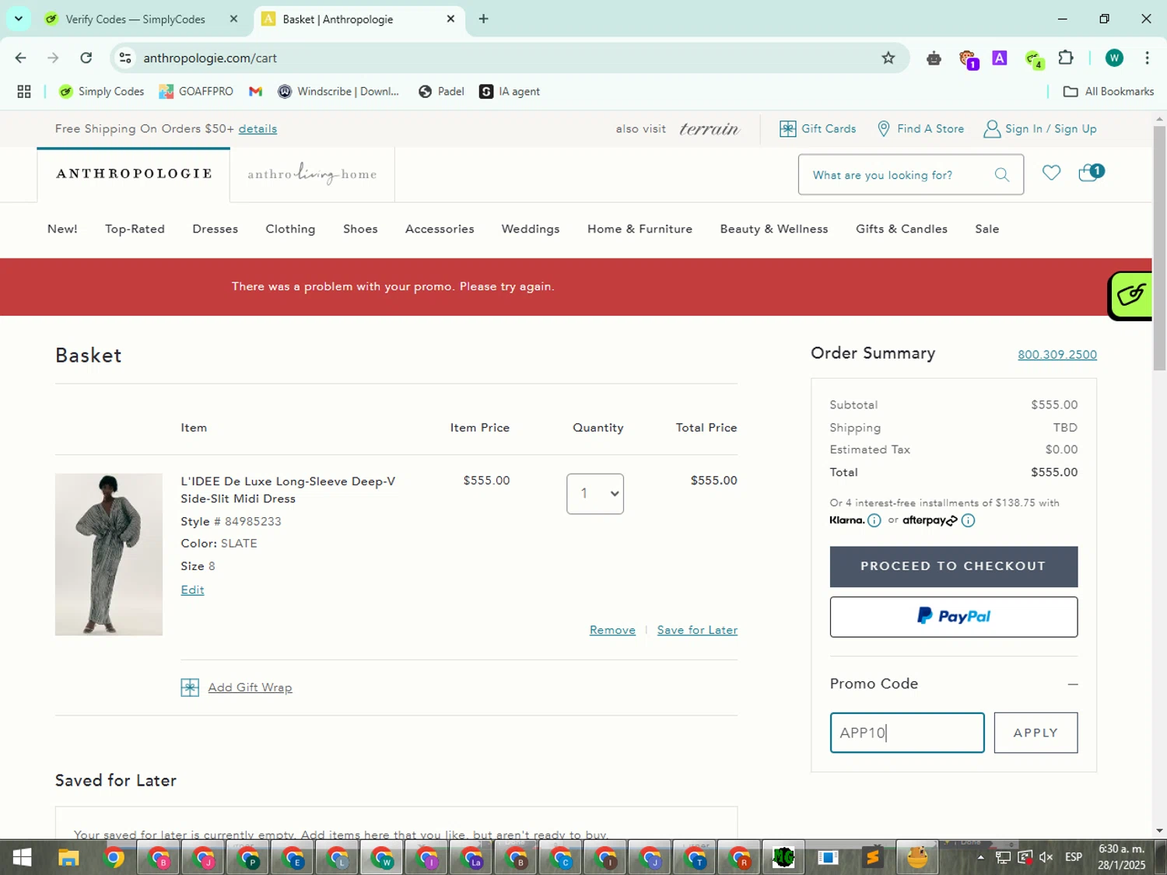This screenshot has height=875, width=1167.
Task: Click the SimplyCodes floating widget
Action: coord(1130,295)
